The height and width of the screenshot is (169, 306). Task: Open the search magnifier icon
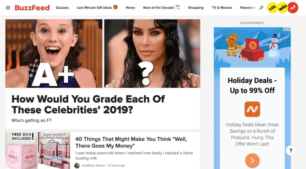click(x=261, y=8)
